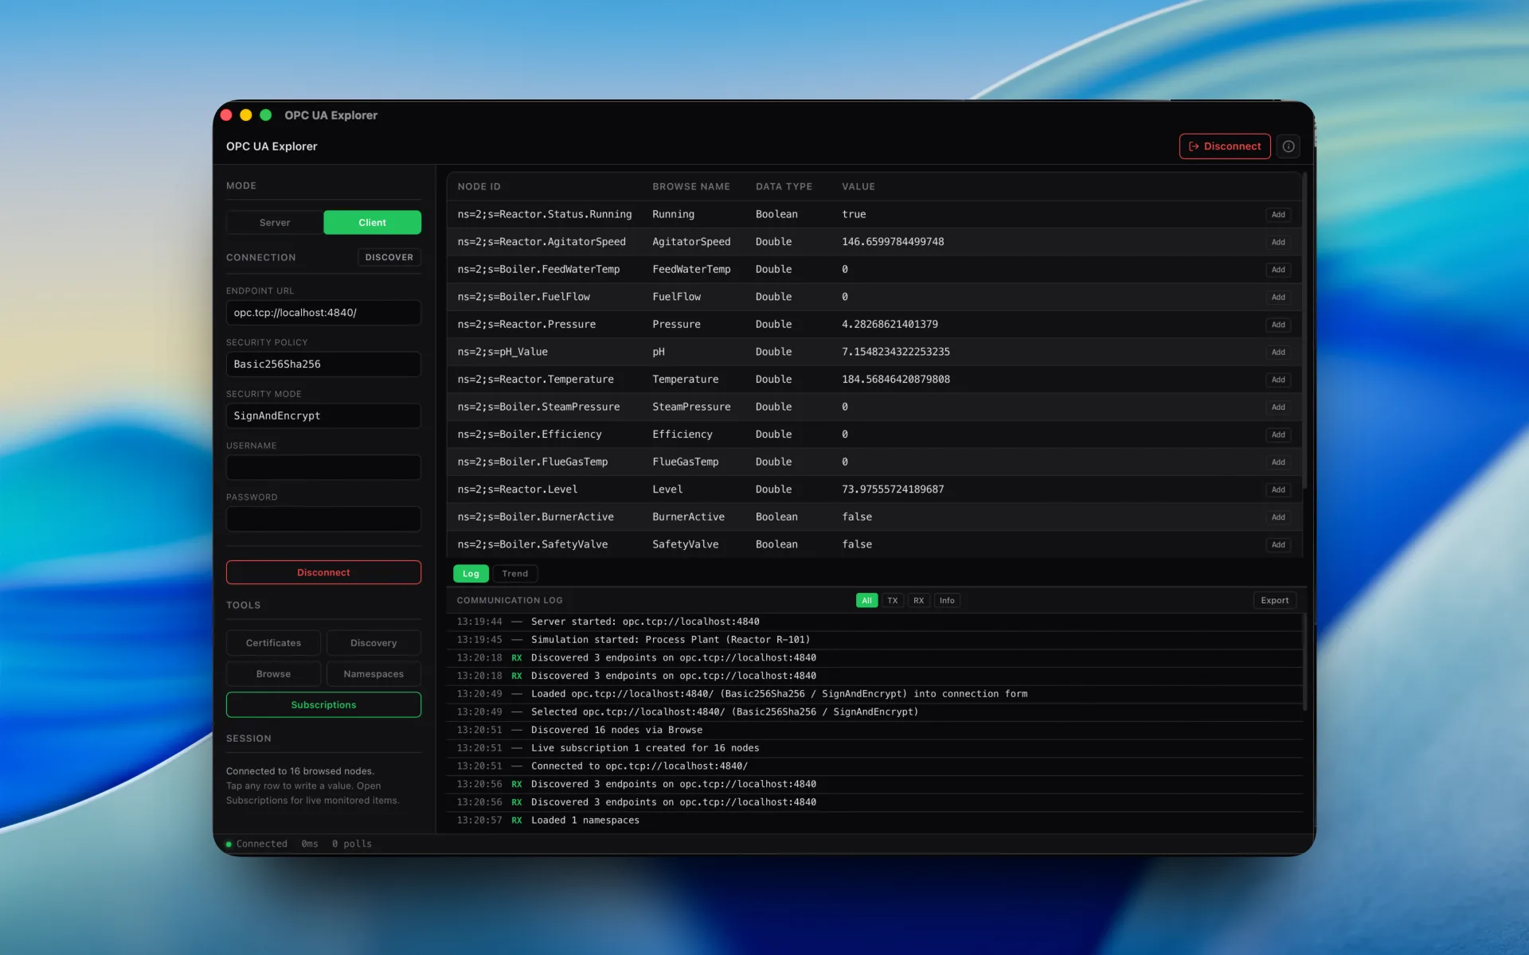
Task: Click value 146.6599784499748
Action: click(893, 242)
